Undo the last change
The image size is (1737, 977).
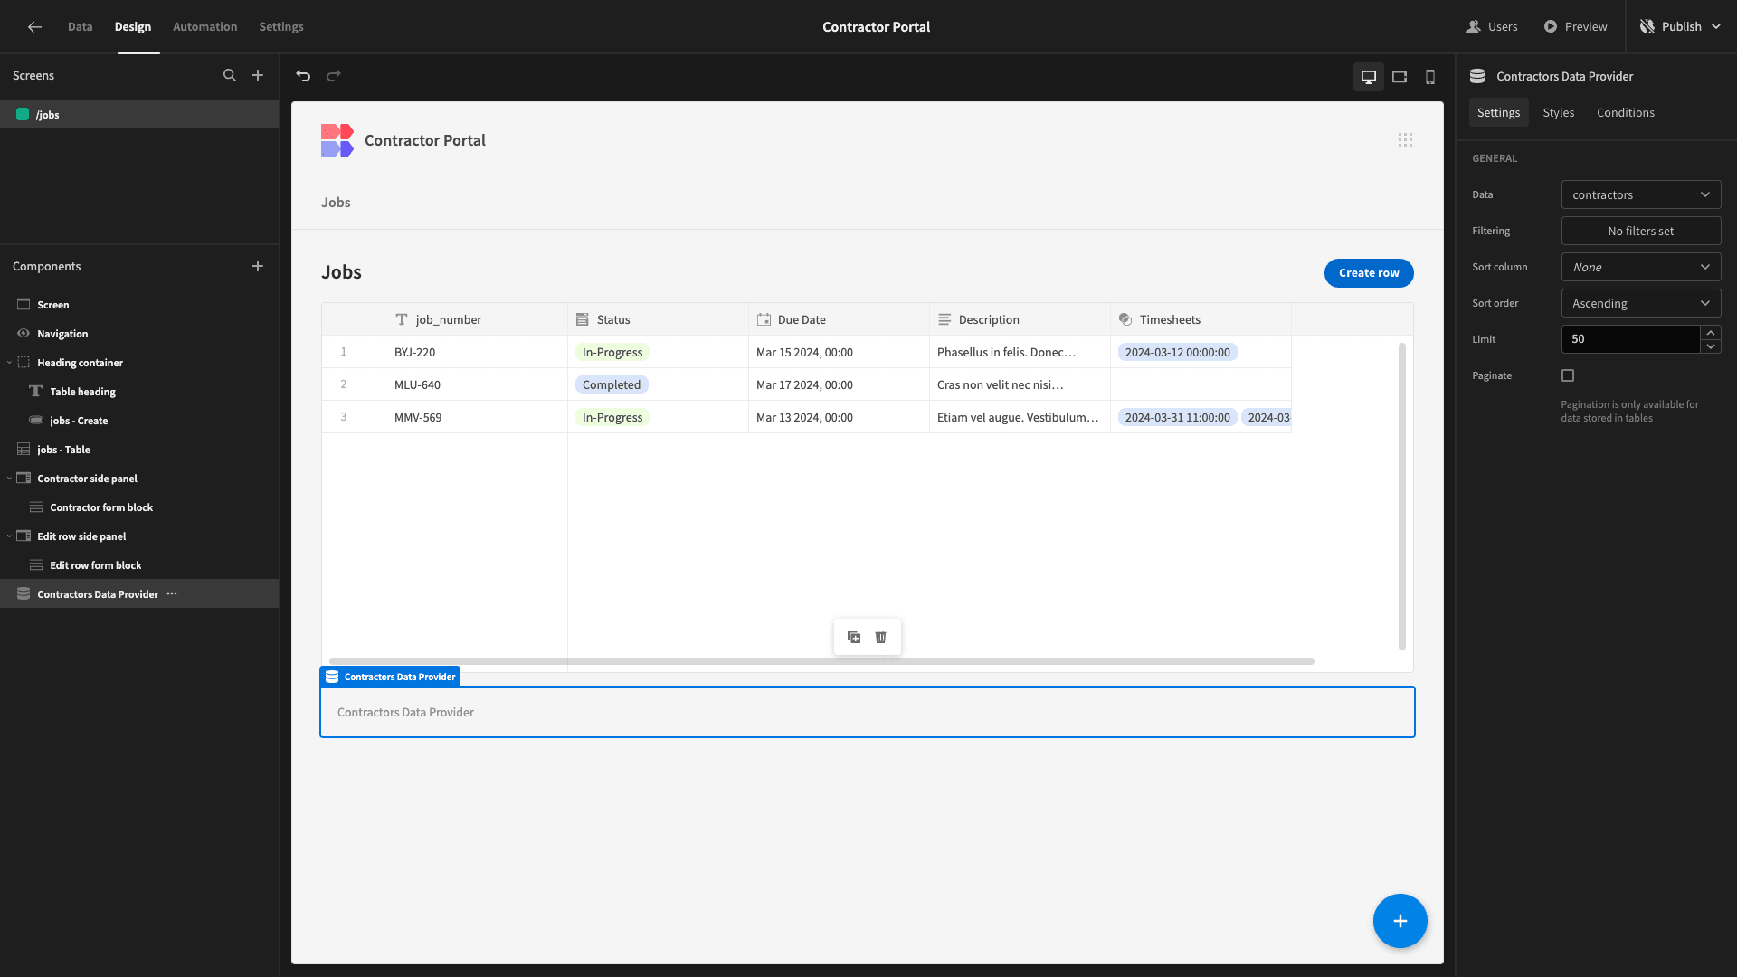(x=303, y=76)
